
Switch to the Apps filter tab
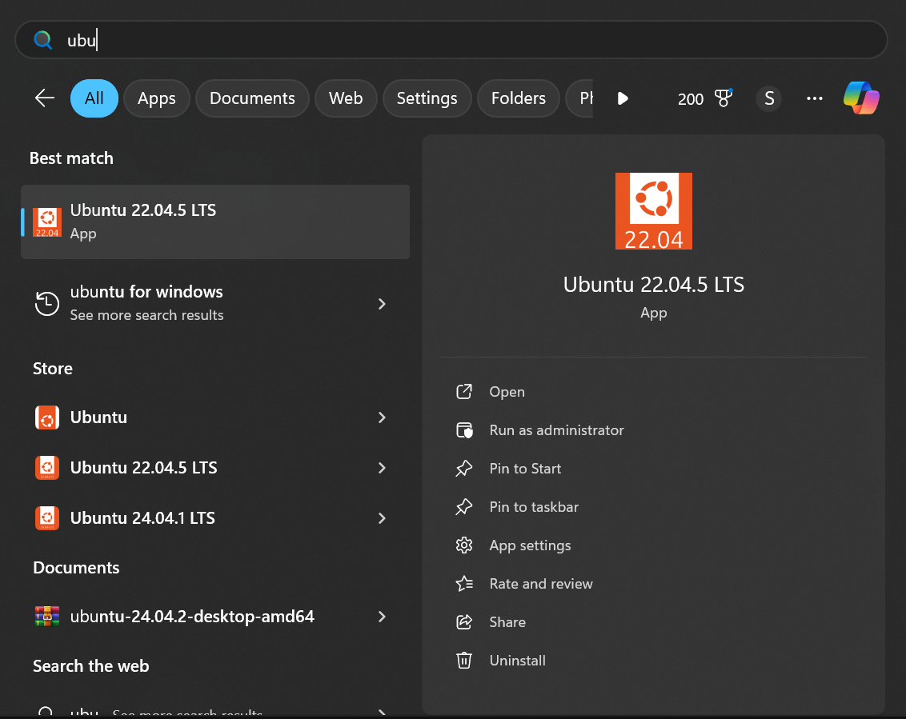pyautogui.click(x=157, y=98)
